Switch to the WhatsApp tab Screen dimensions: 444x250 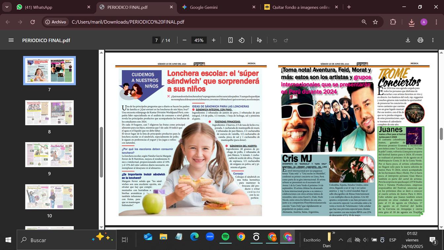54,7
